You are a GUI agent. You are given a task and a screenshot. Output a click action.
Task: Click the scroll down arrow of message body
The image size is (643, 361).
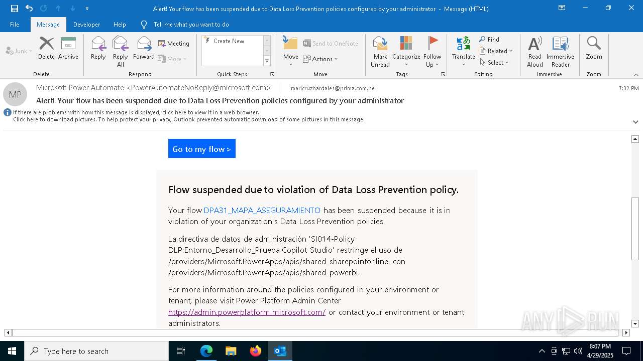[635, 324]
